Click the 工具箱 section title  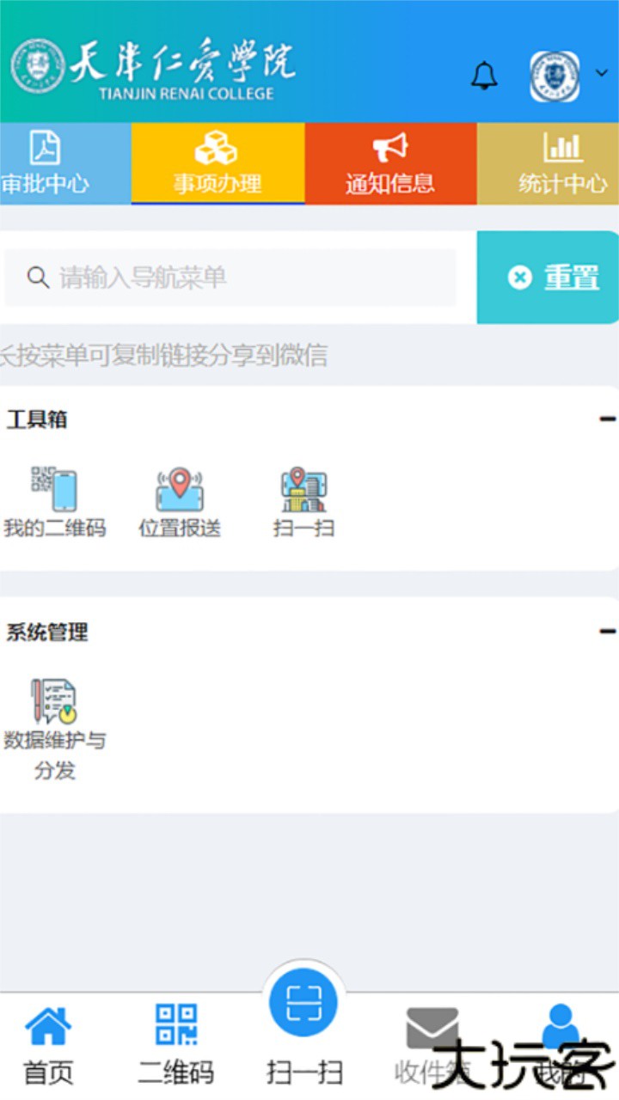coord(37,419)
